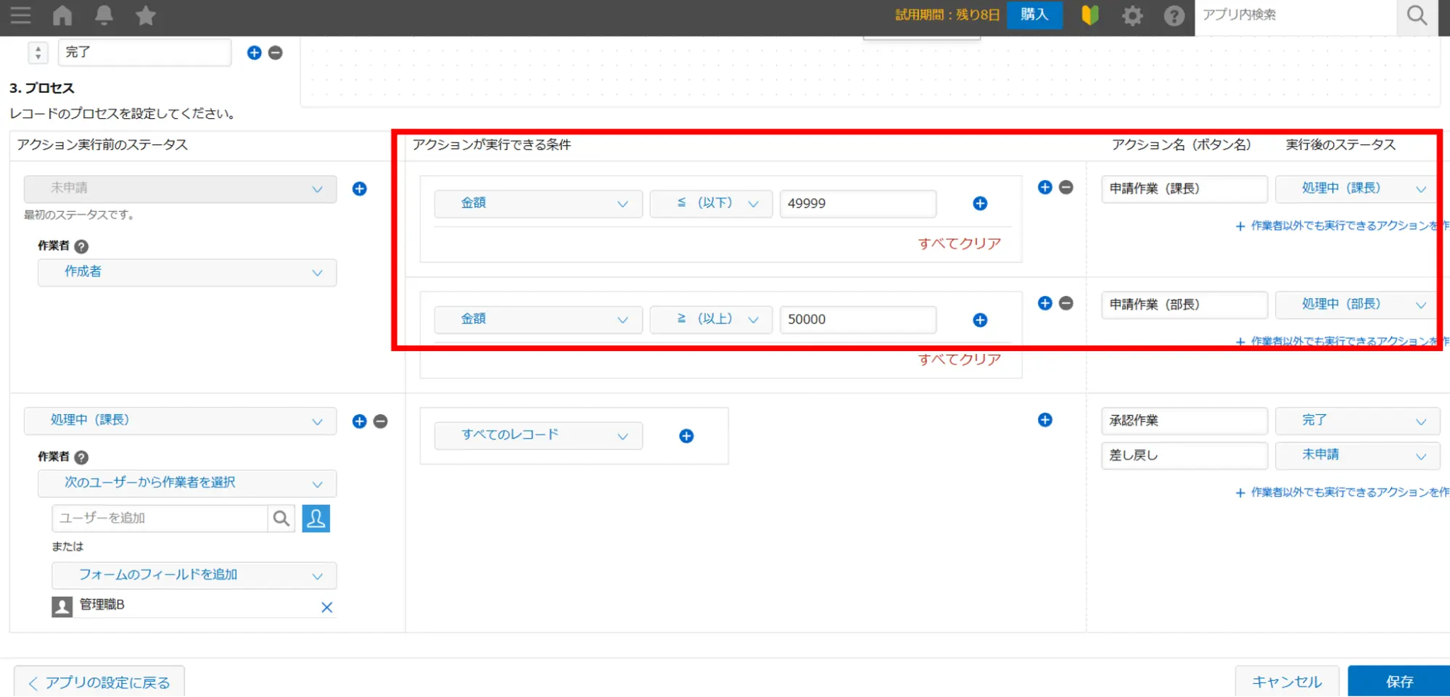Open the settings gear icon
The height and width of the screenshot is (697, 1450).
click(x=1132, y=15)
